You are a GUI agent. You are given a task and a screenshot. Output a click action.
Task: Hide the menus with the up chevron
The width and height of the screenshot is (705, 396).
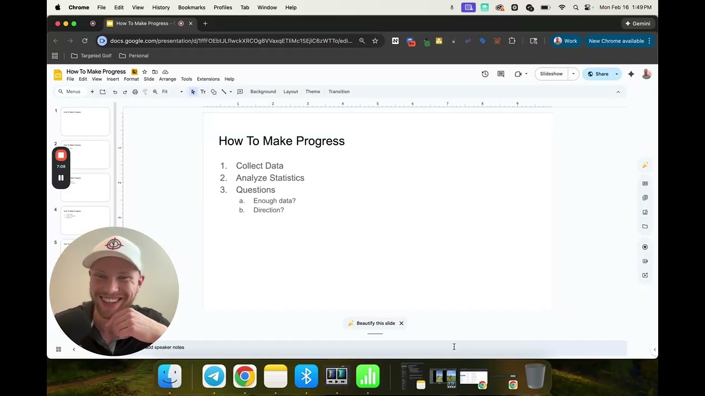click(x=618, y=92)
